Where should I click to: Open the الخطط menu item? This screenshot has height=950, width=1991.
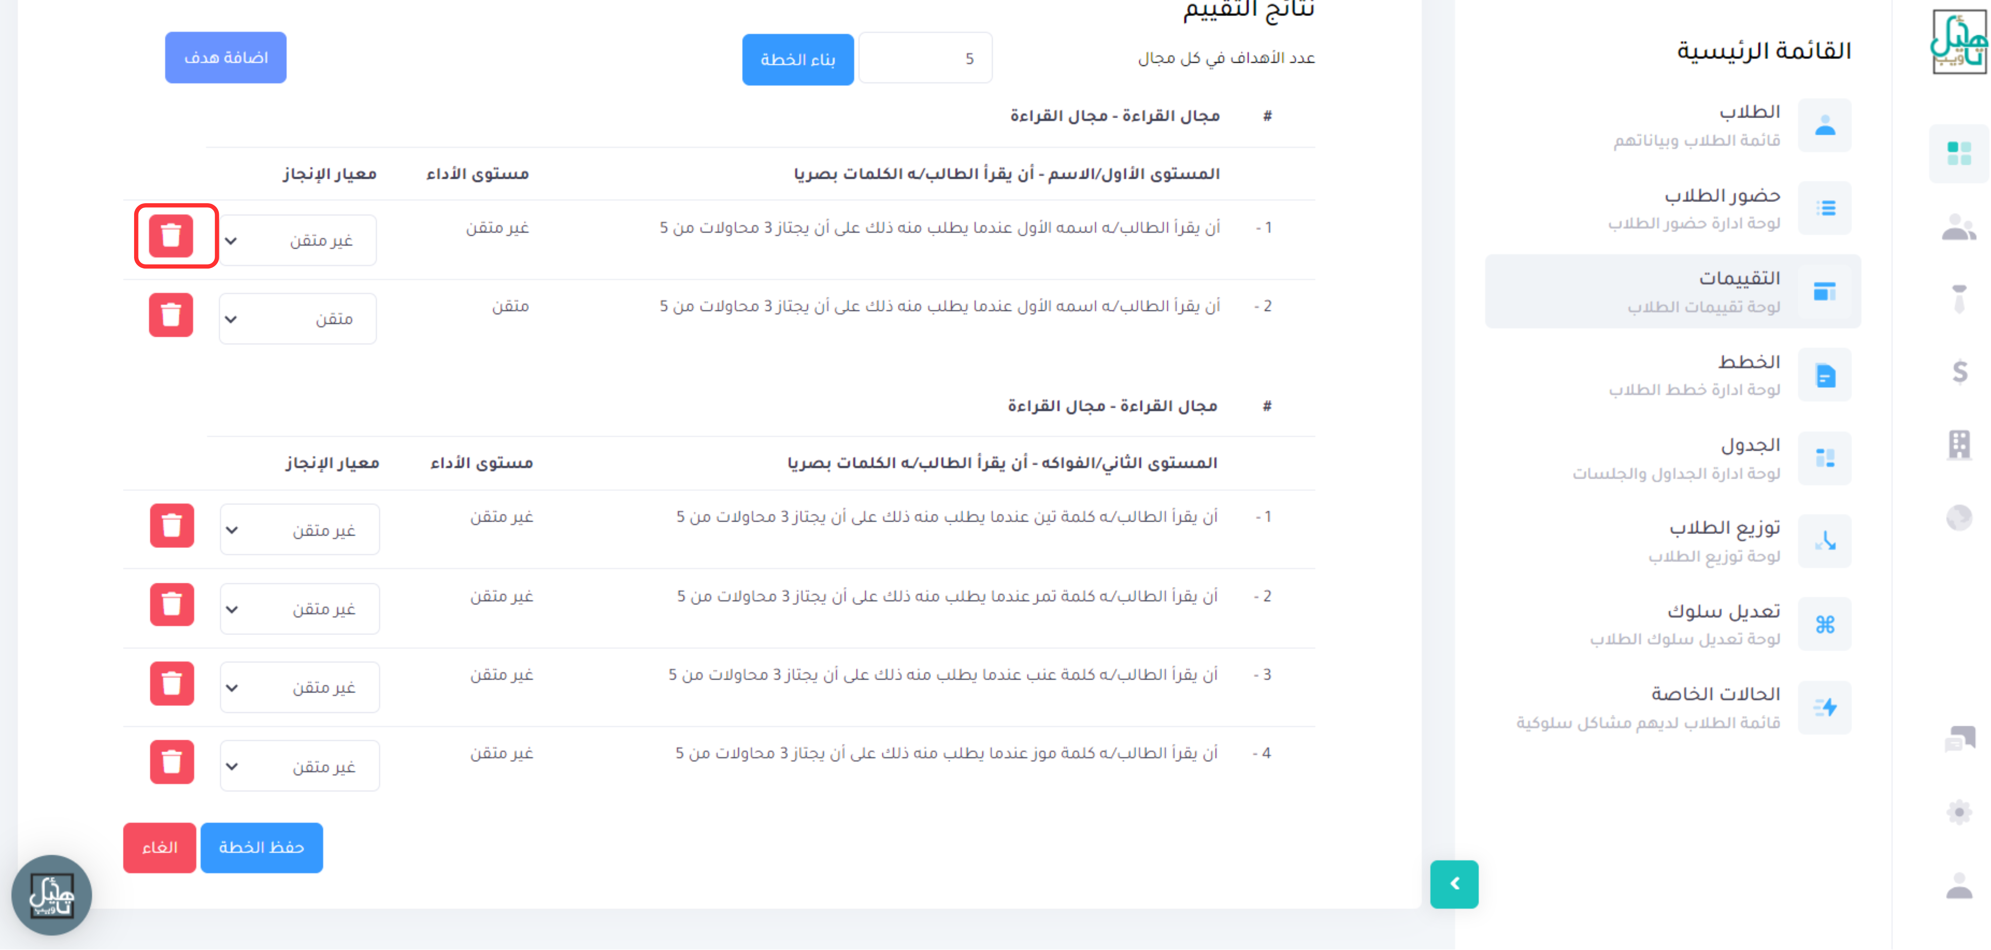(1672, 375)
